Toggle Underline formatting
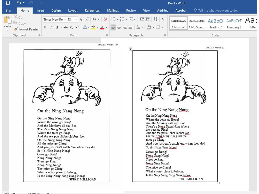The image size is (259, 194). 57,27
